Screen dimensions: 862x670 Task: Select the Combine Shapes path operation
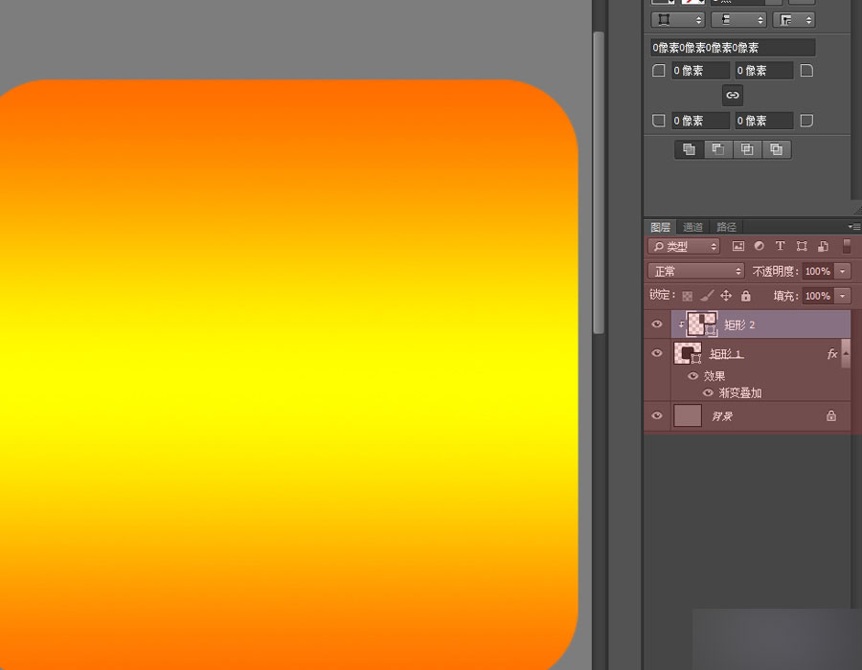click(689, 148)
